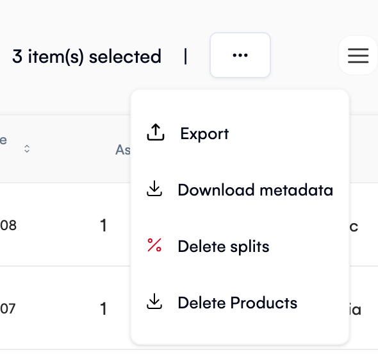Screen dimensions: 378x359
Task: Click the column header starting with "As"
Action: pyautogui.click(x=123, y=149)
